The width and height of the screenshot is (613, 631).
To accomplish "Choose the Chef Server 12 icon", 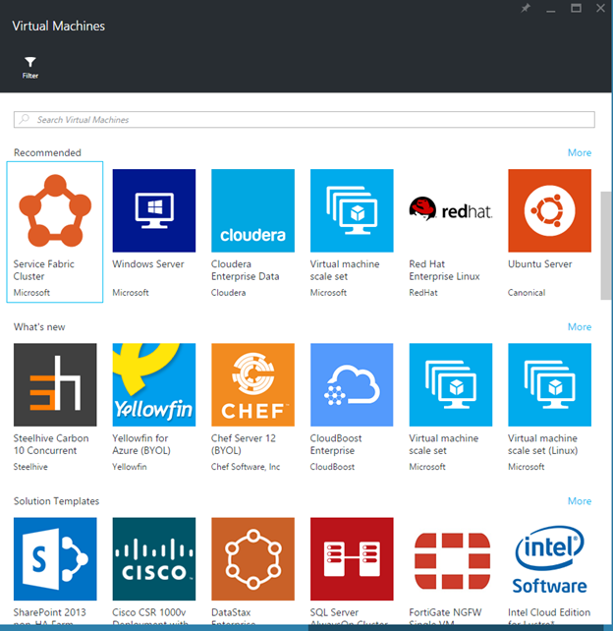I will pos(253,384).
